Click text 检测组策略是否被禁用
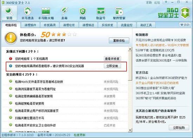The image size is (193, 138). (29, 103)
